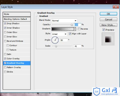Viewport: 120px width, 96px height.
Task: Expand the Style Linear dropdown
Action: tap(59, 34)
